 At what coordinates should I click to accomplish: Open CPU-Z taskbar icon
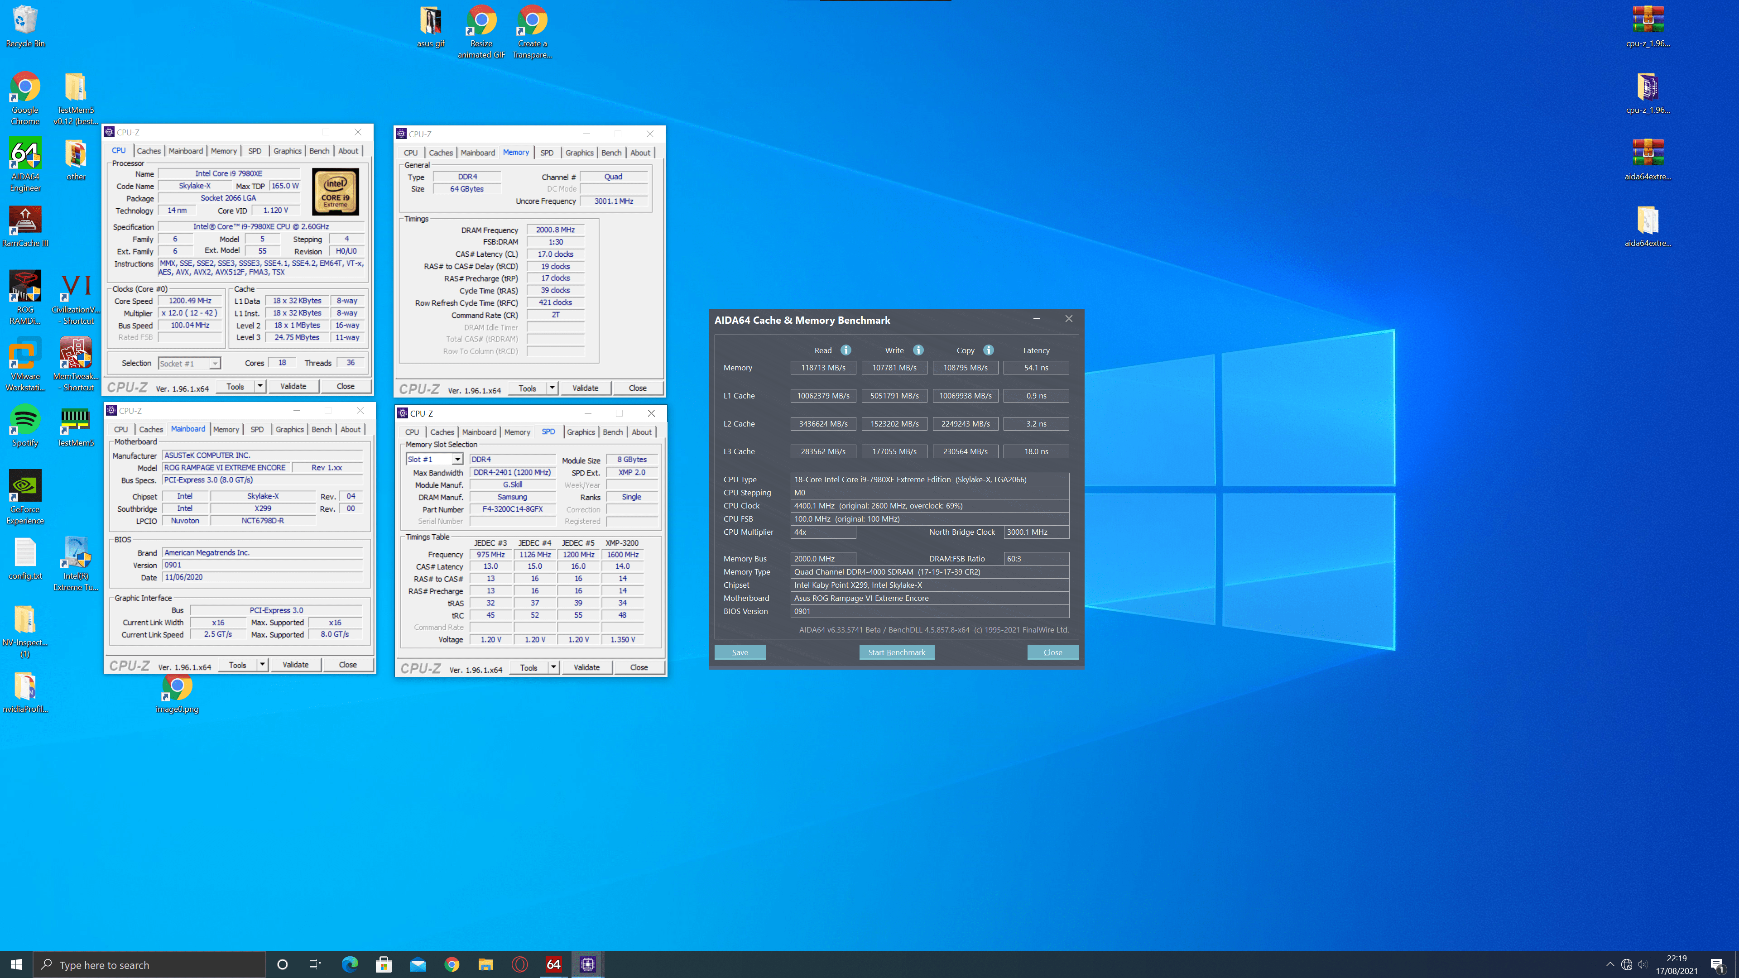coord(587,964)
